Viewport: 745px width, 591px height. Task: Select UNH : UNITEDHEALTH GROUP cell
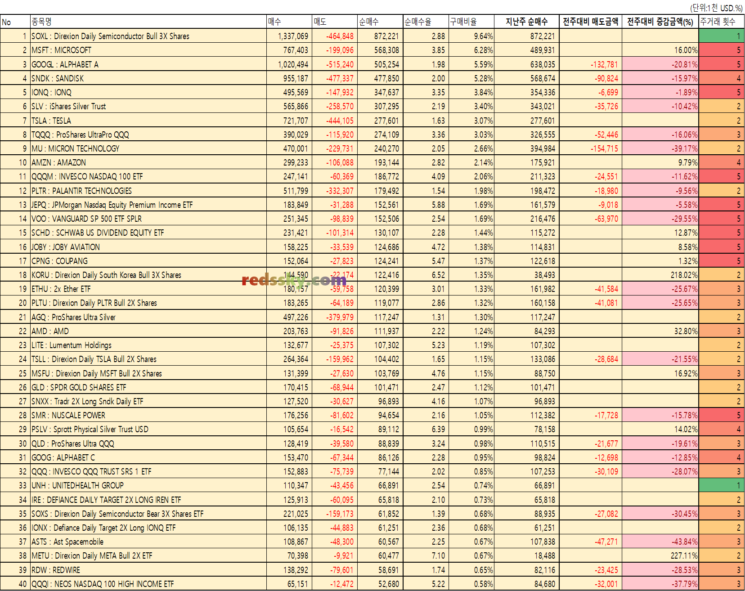[x=148, y=485]
